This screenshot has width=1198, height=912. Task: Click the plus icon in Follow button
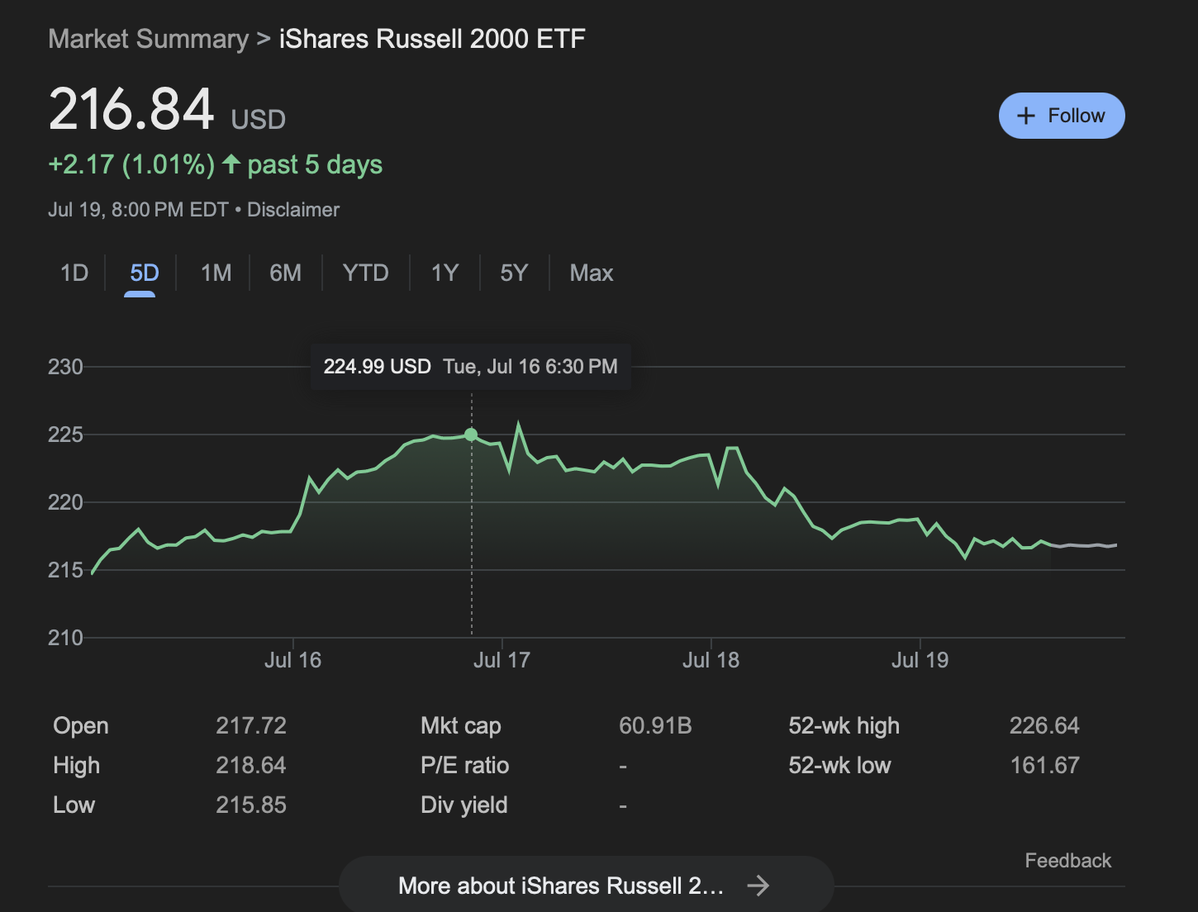1025,116
